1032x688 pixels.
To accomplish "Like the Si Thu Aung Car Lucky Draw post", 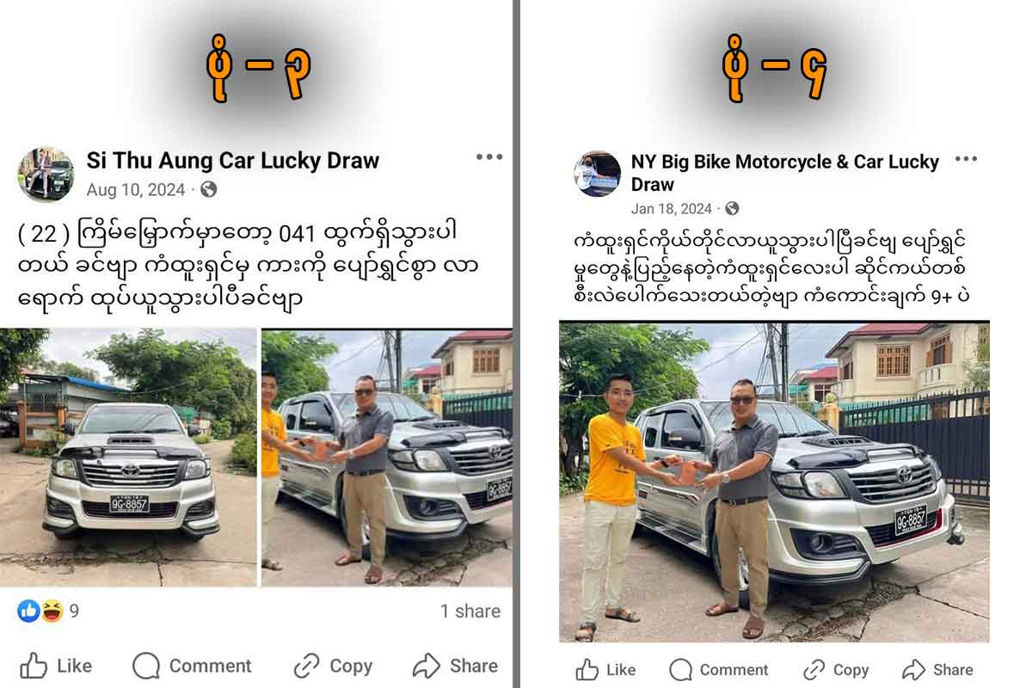I will (56, 666).
